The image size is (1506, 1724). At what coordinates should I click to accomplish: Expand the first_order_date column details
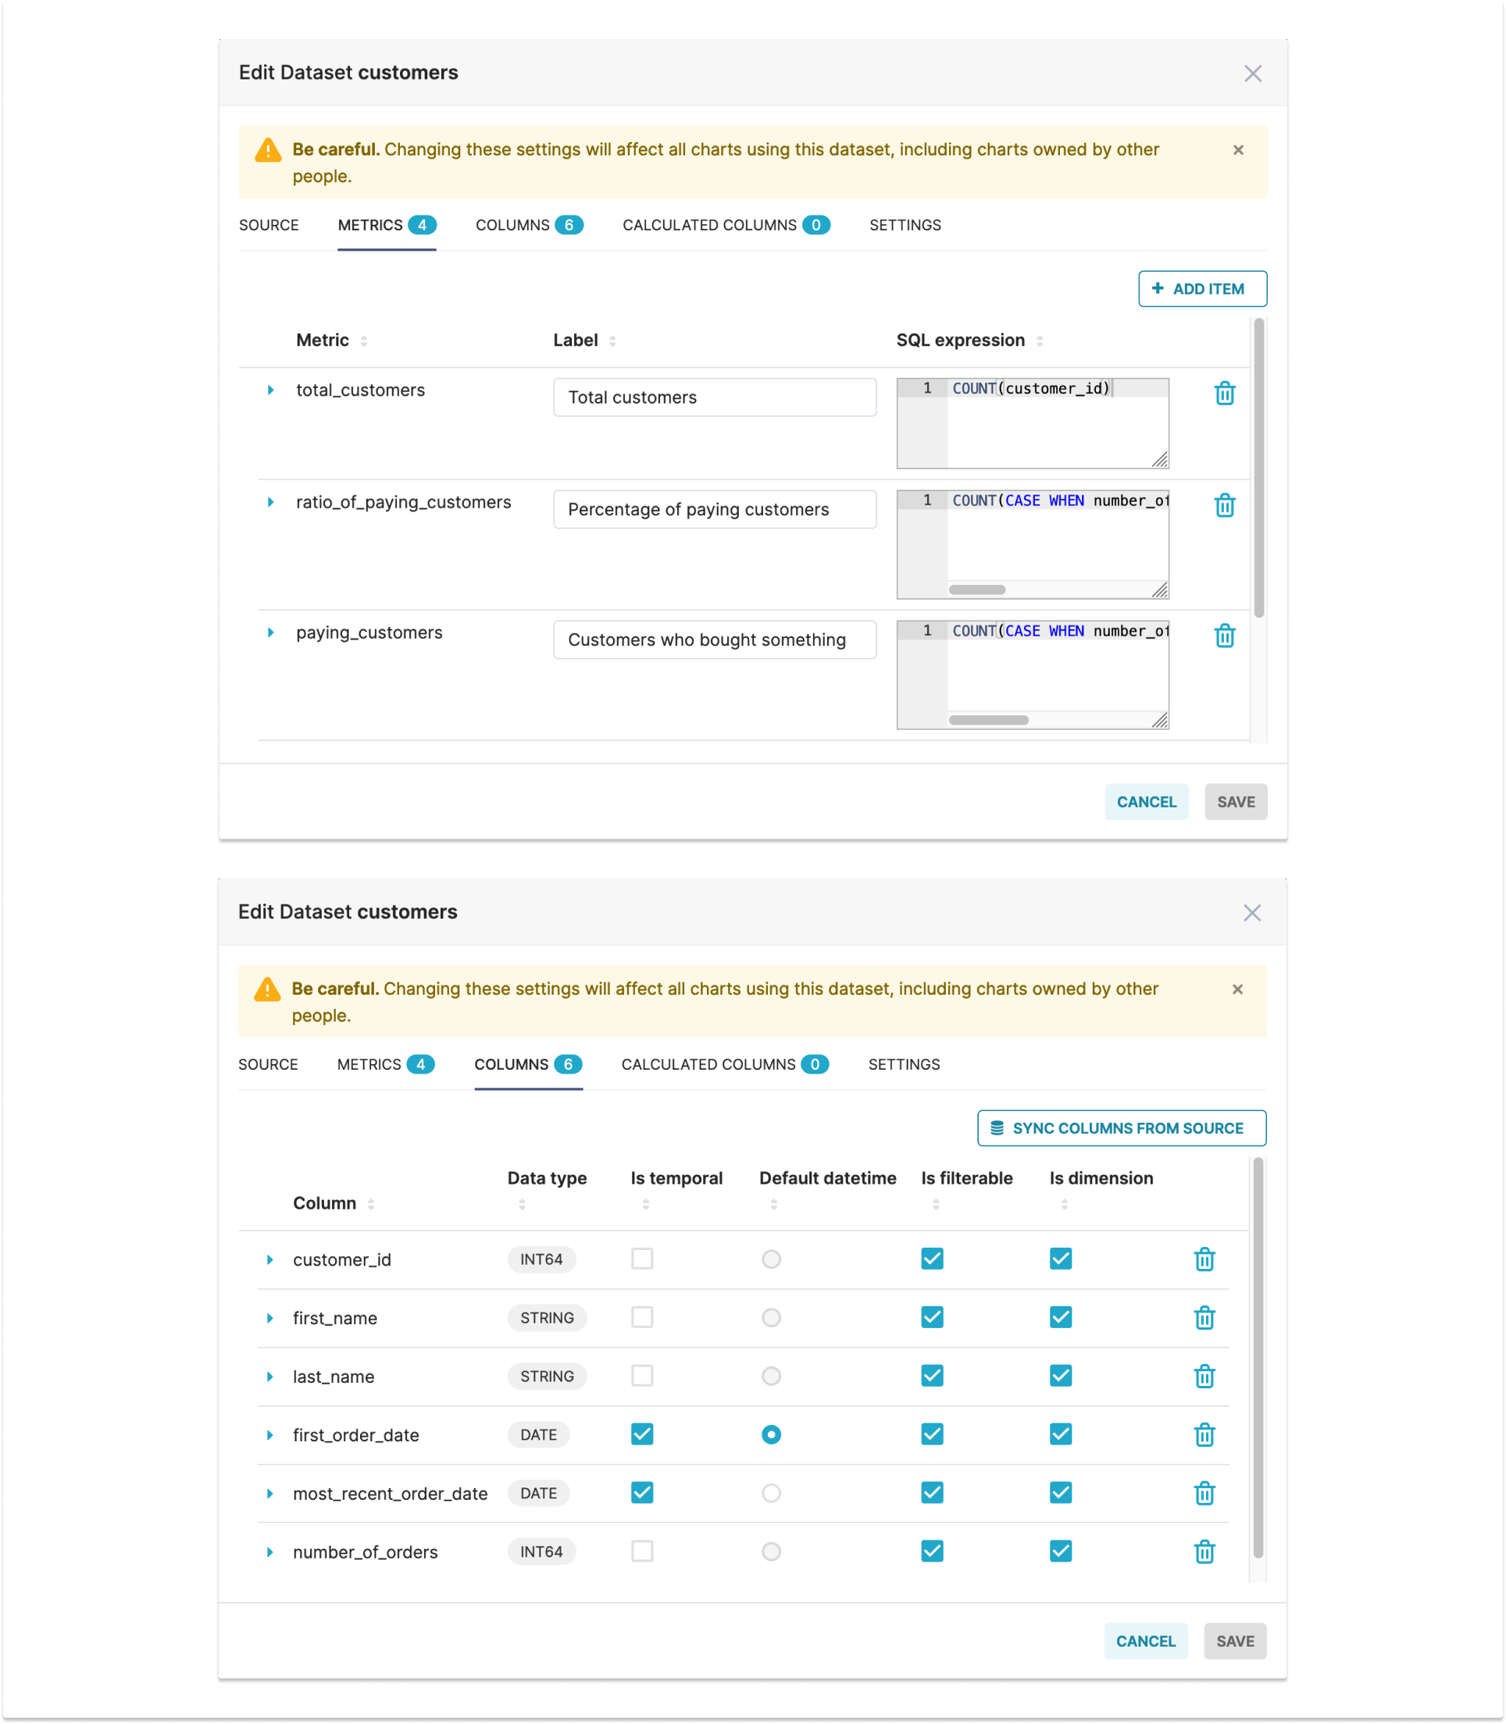pos(269,1435)
